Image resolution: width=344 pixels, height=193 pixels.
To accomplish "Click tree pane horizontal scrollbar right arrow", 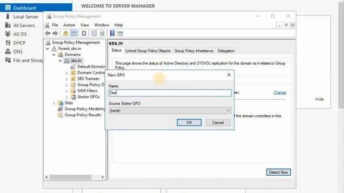I will pos(103,177).
